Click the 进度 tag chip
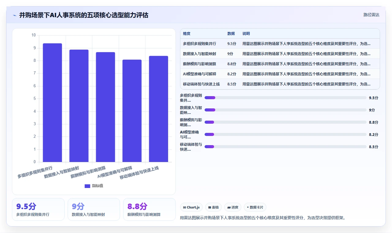The height and width of the screenshot is (233, 392). (x=233, y=207)
